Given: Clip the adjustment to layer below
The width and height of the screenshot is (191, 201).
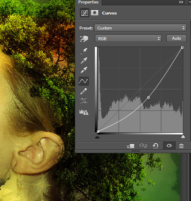Looking at the screenshot, I should [x=130, y=146].
